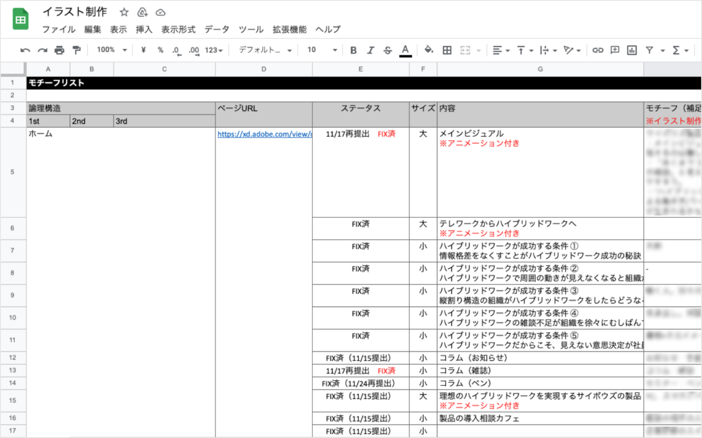Screen dimensions: 702x438
Task: Open vertical align dropdown
Action: pyautogui.click(x=525, y=50)
